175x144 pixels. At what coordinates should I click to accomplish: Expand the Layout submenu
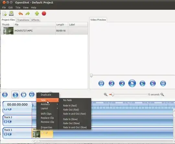48,108
